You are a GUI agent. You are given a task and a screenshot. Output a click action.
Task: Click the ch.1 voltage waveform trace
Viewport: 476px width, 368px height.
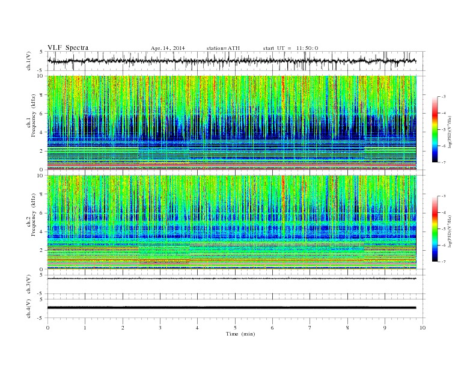pyautogui.click(x=231, y=61)
